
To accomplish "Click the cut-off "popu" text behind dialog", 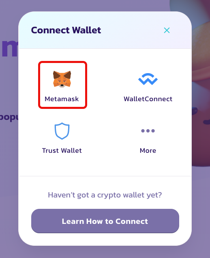I will click(9, 117).
